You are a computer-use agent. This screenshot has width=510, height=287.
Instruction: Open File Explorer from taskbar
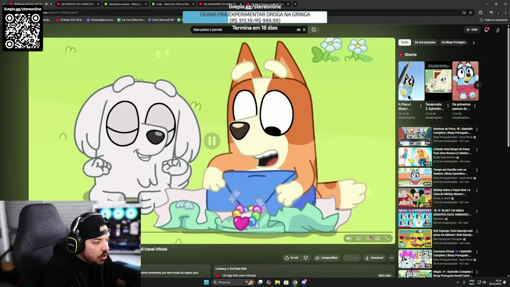(x=277, y=282)
